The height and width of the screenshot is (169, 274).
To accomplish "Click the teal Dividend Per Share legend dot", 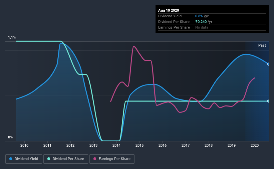I will (49, 159).
